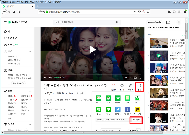Play video with center play button
This screenshot has width=189, height=135.
tap(93, 50)
